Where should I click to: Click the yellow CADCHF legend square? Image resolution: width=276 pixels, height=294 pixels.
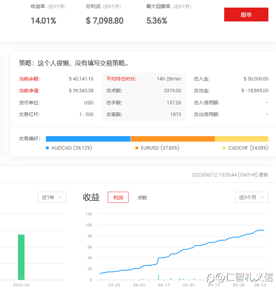(x=224, y=148)
